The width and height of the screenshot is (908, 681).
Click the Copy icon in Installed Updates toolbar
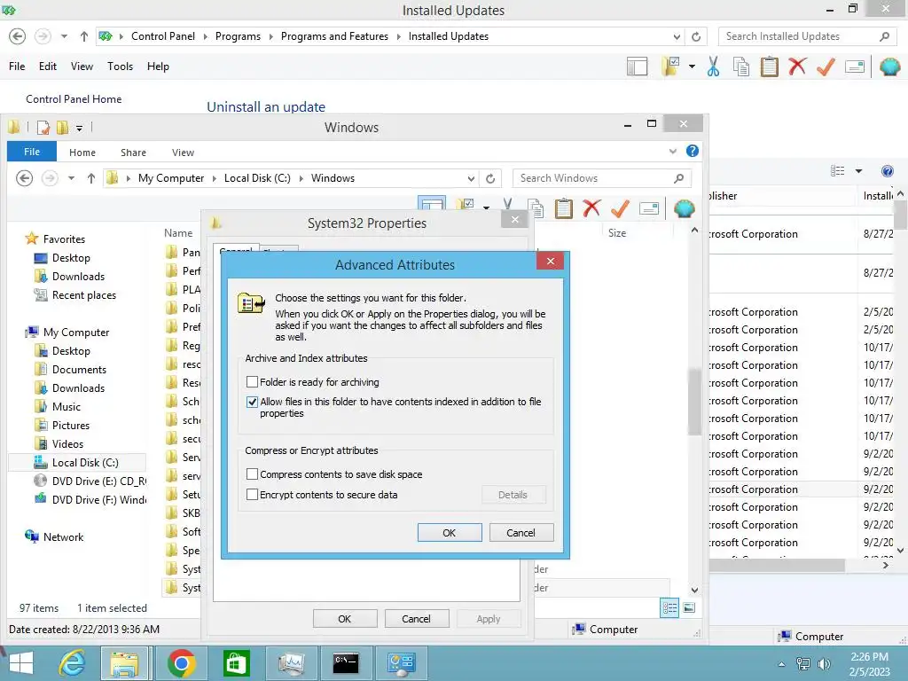pyautogui.click(x=740, y=67)
